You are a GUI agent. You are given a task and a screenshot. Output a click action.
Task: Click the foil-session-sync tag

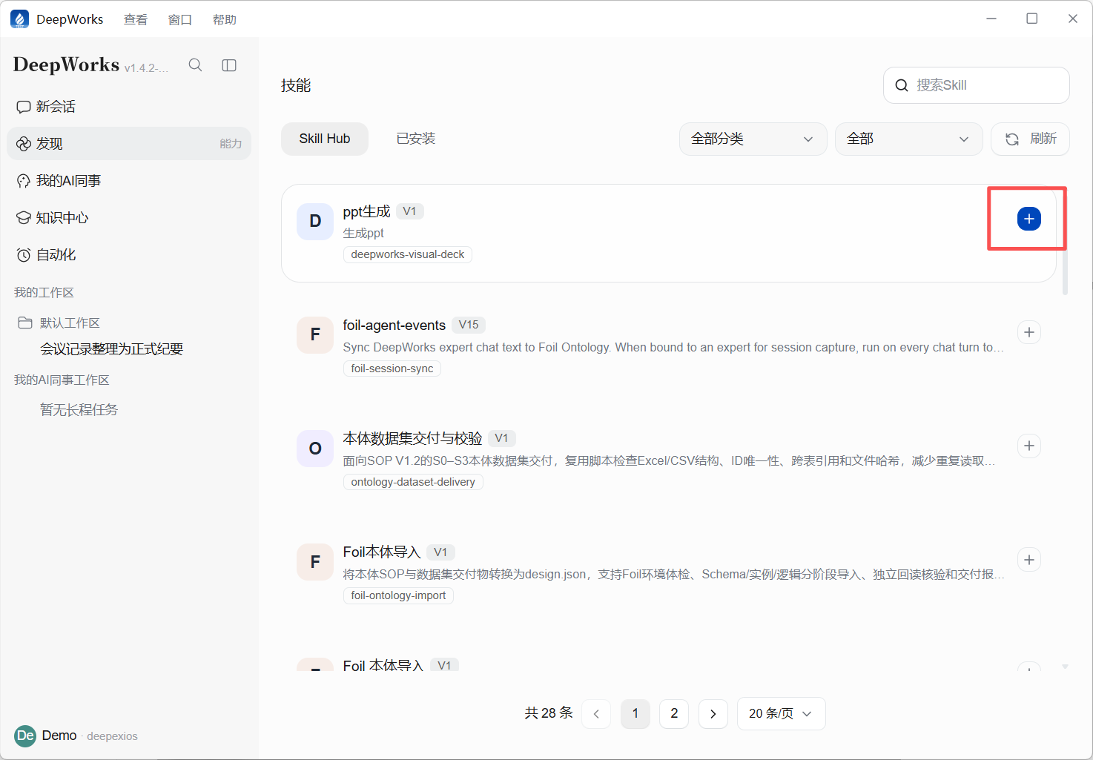392,369
